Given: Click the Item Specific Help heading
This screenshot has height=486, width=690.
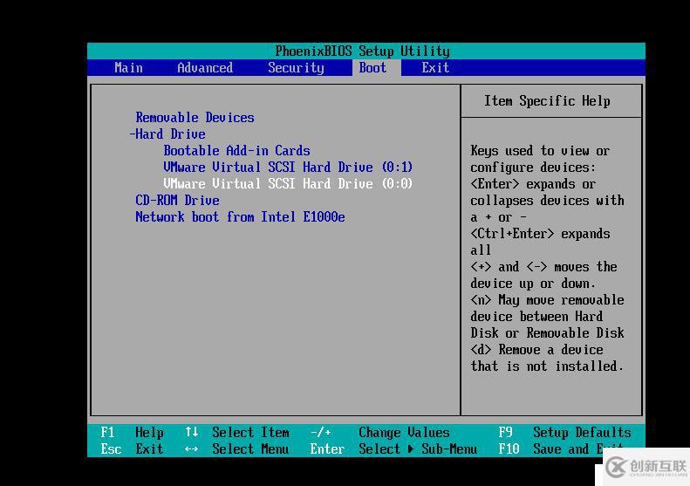Looking at the screenshot, I should [x=547, y=101].
